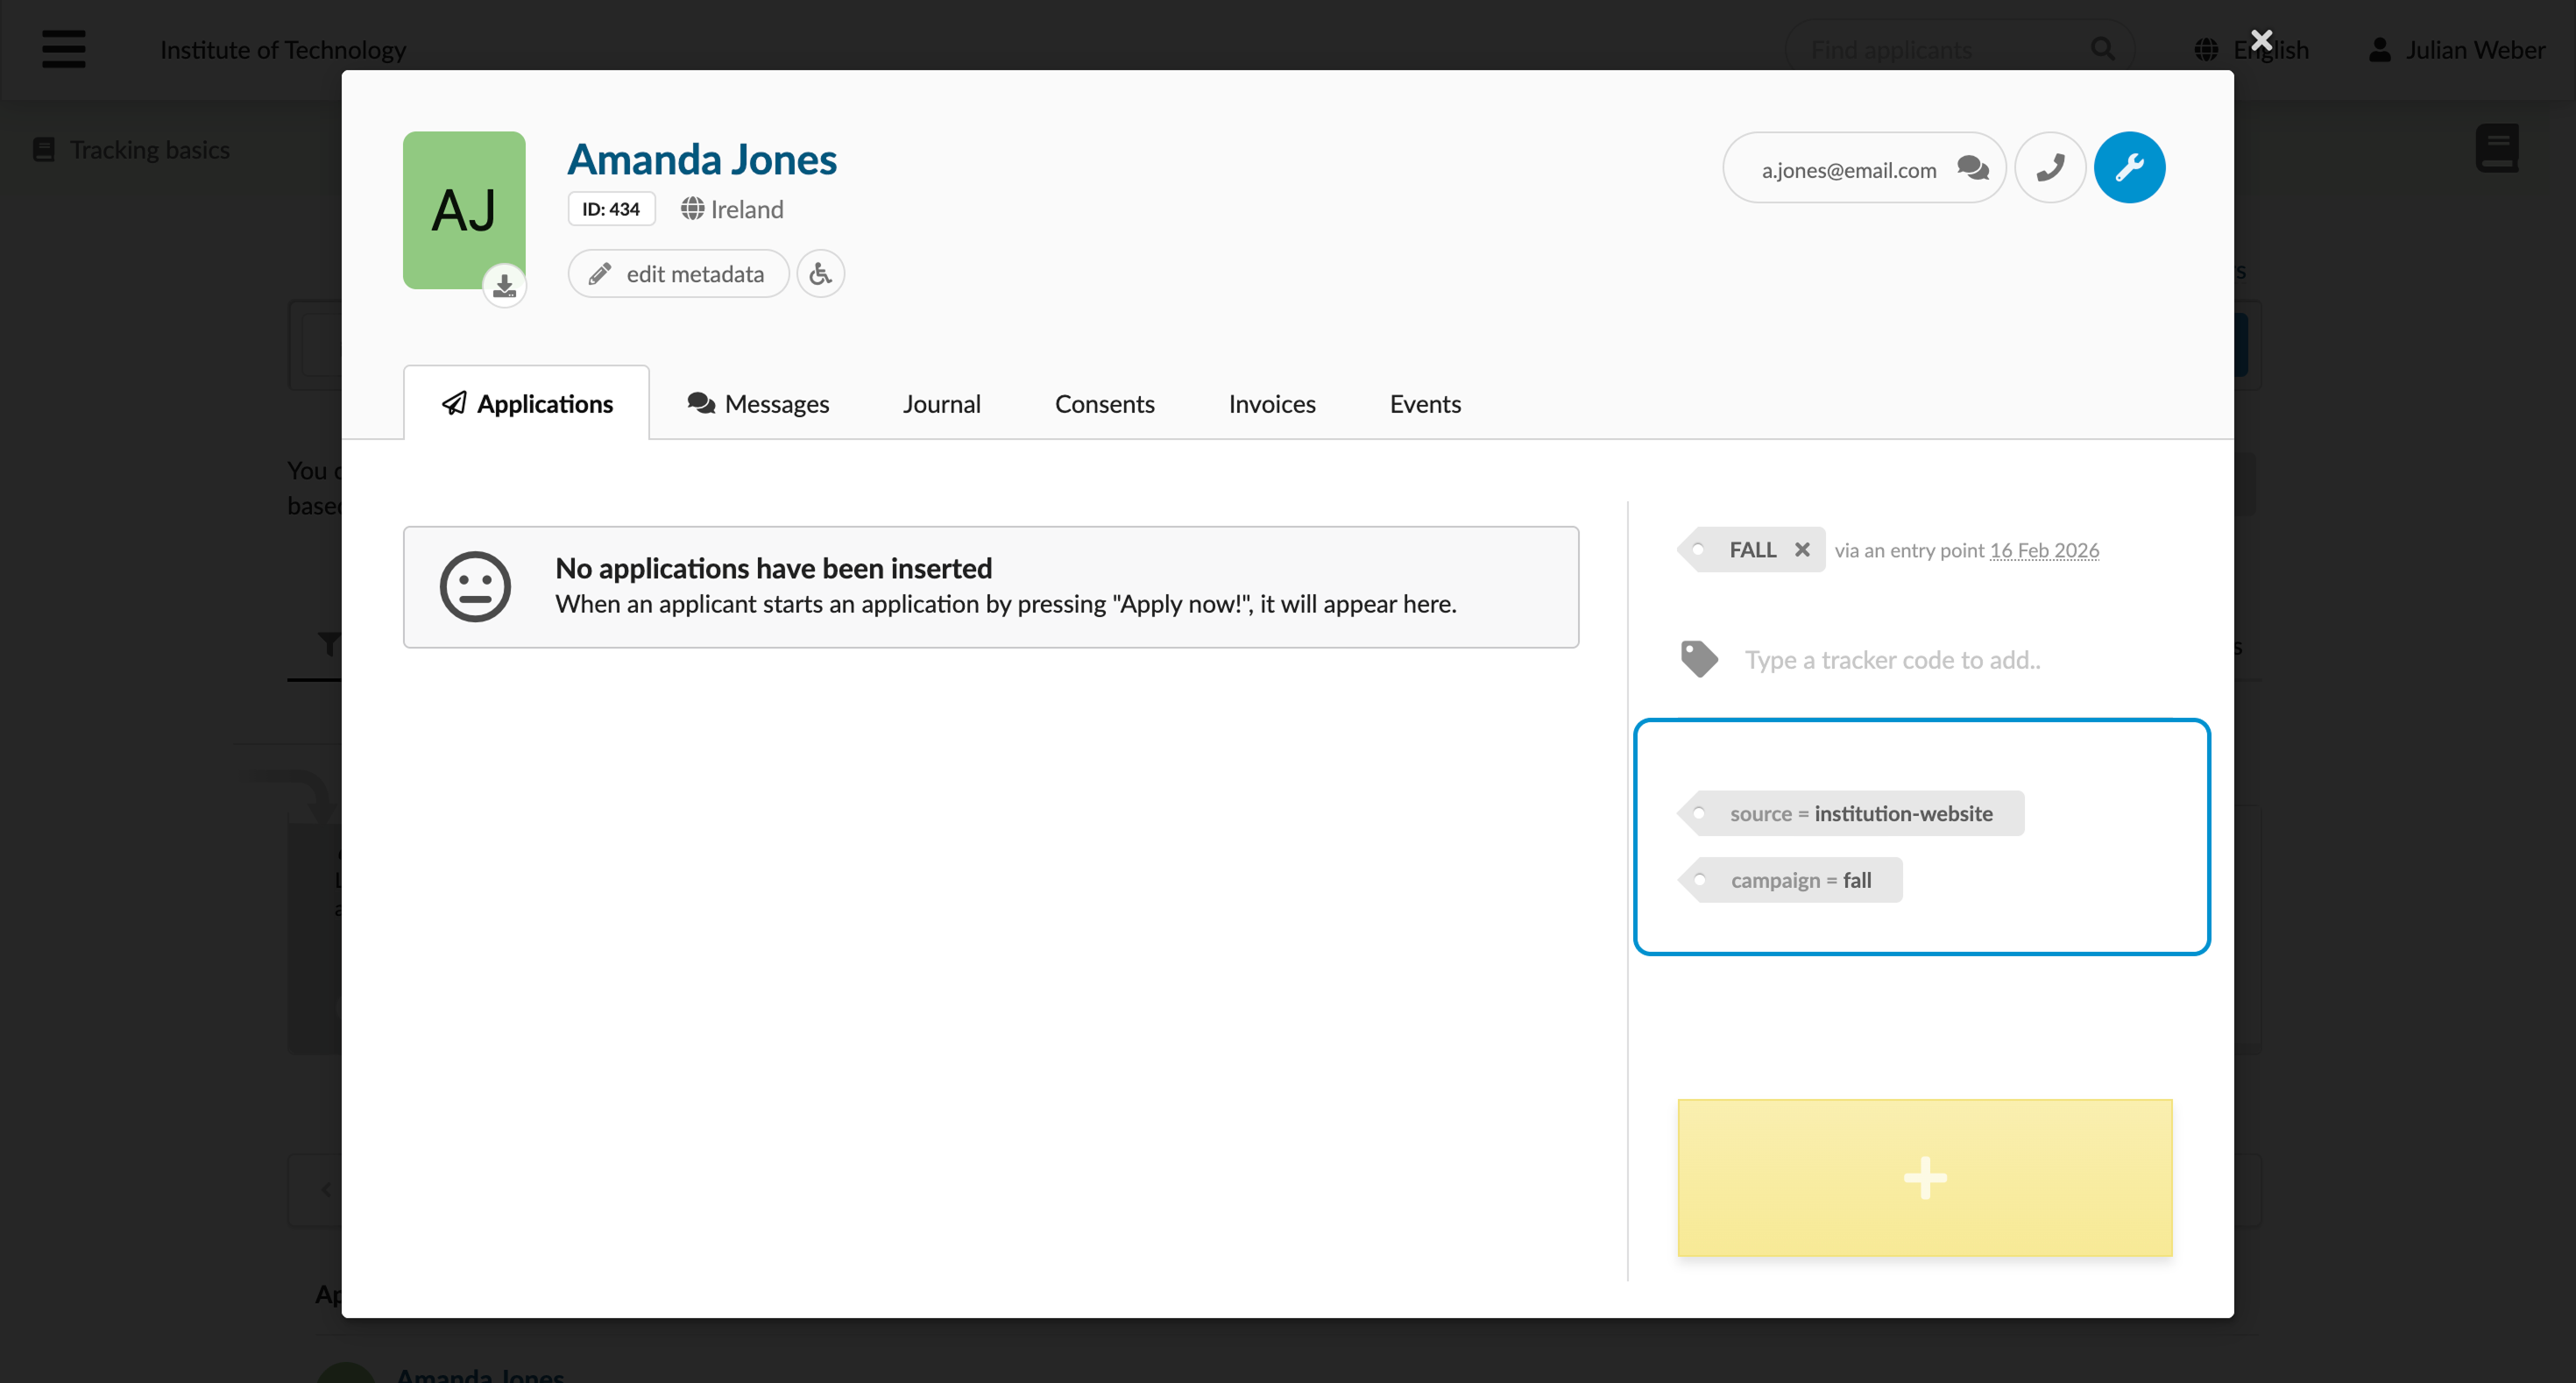Click the tag icon beside tracker input
The height and width of the screenshot is (1383, 2576).
click(x=1699, y=659)
